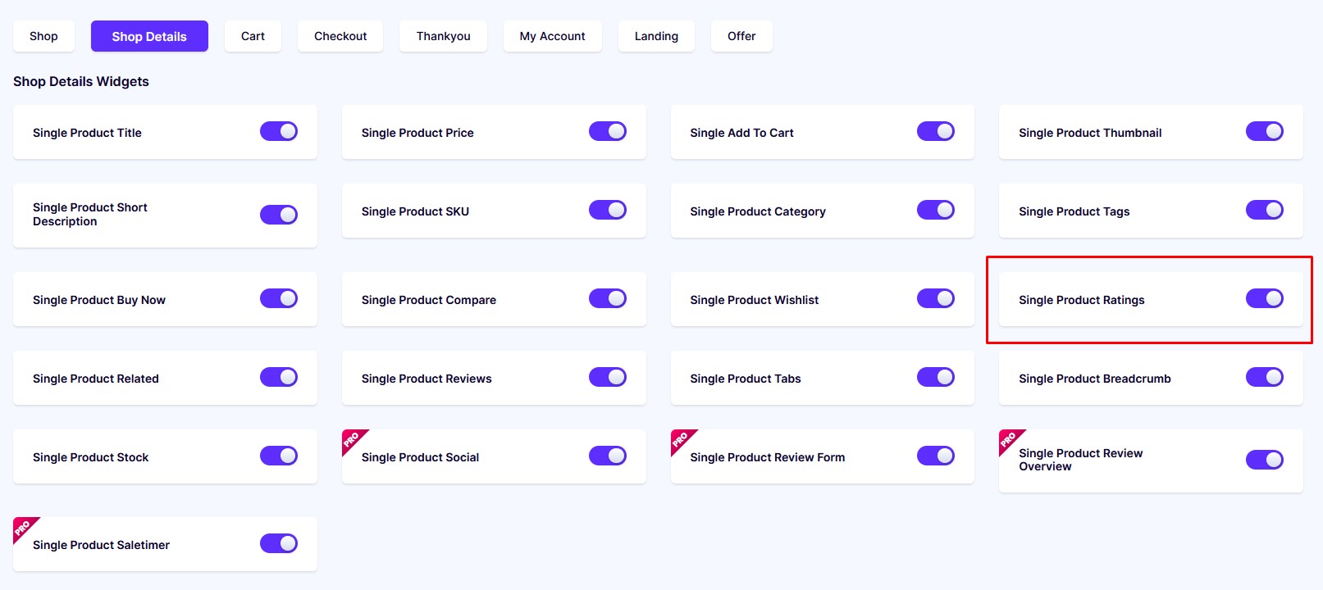Turn off Single Add To Cart widget
The image size is (1323, 590).
tap(936, 131)
